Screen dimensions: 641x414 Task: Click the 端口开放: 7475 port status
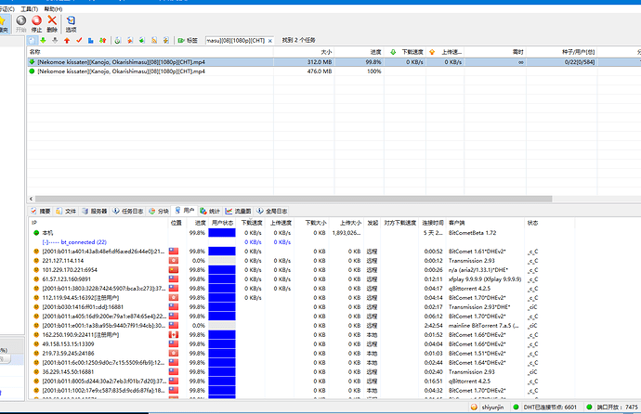click(612, 408)
